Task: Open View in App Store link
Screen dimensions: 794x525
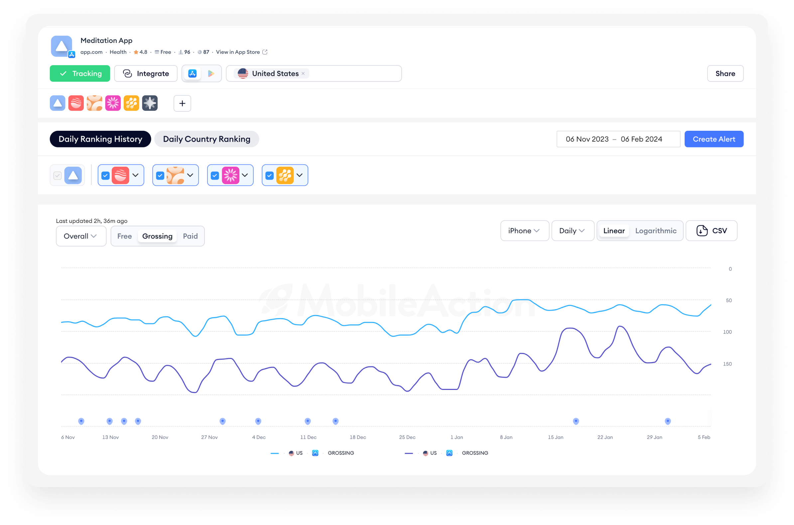Action: pyautogui.click(x=238, y=52)
